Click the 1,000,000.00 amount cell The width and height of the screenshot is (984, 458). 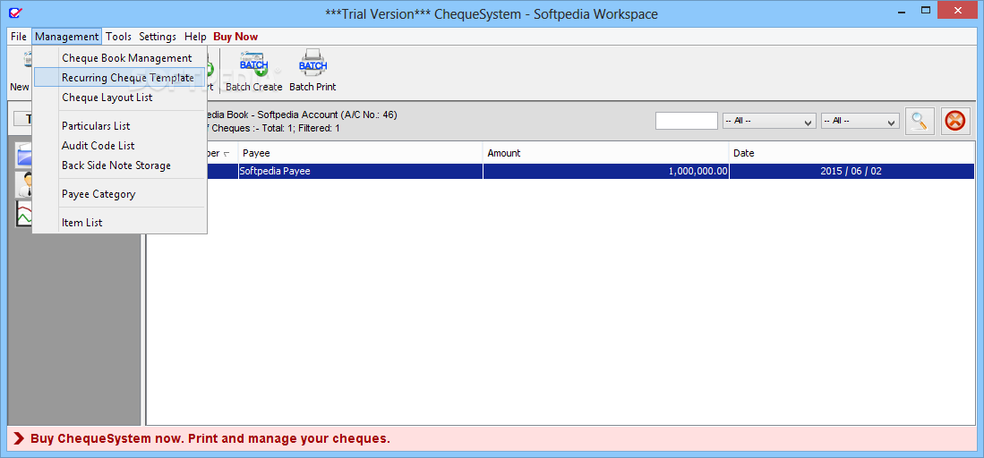pyautogui.click(x=605, y=171)
